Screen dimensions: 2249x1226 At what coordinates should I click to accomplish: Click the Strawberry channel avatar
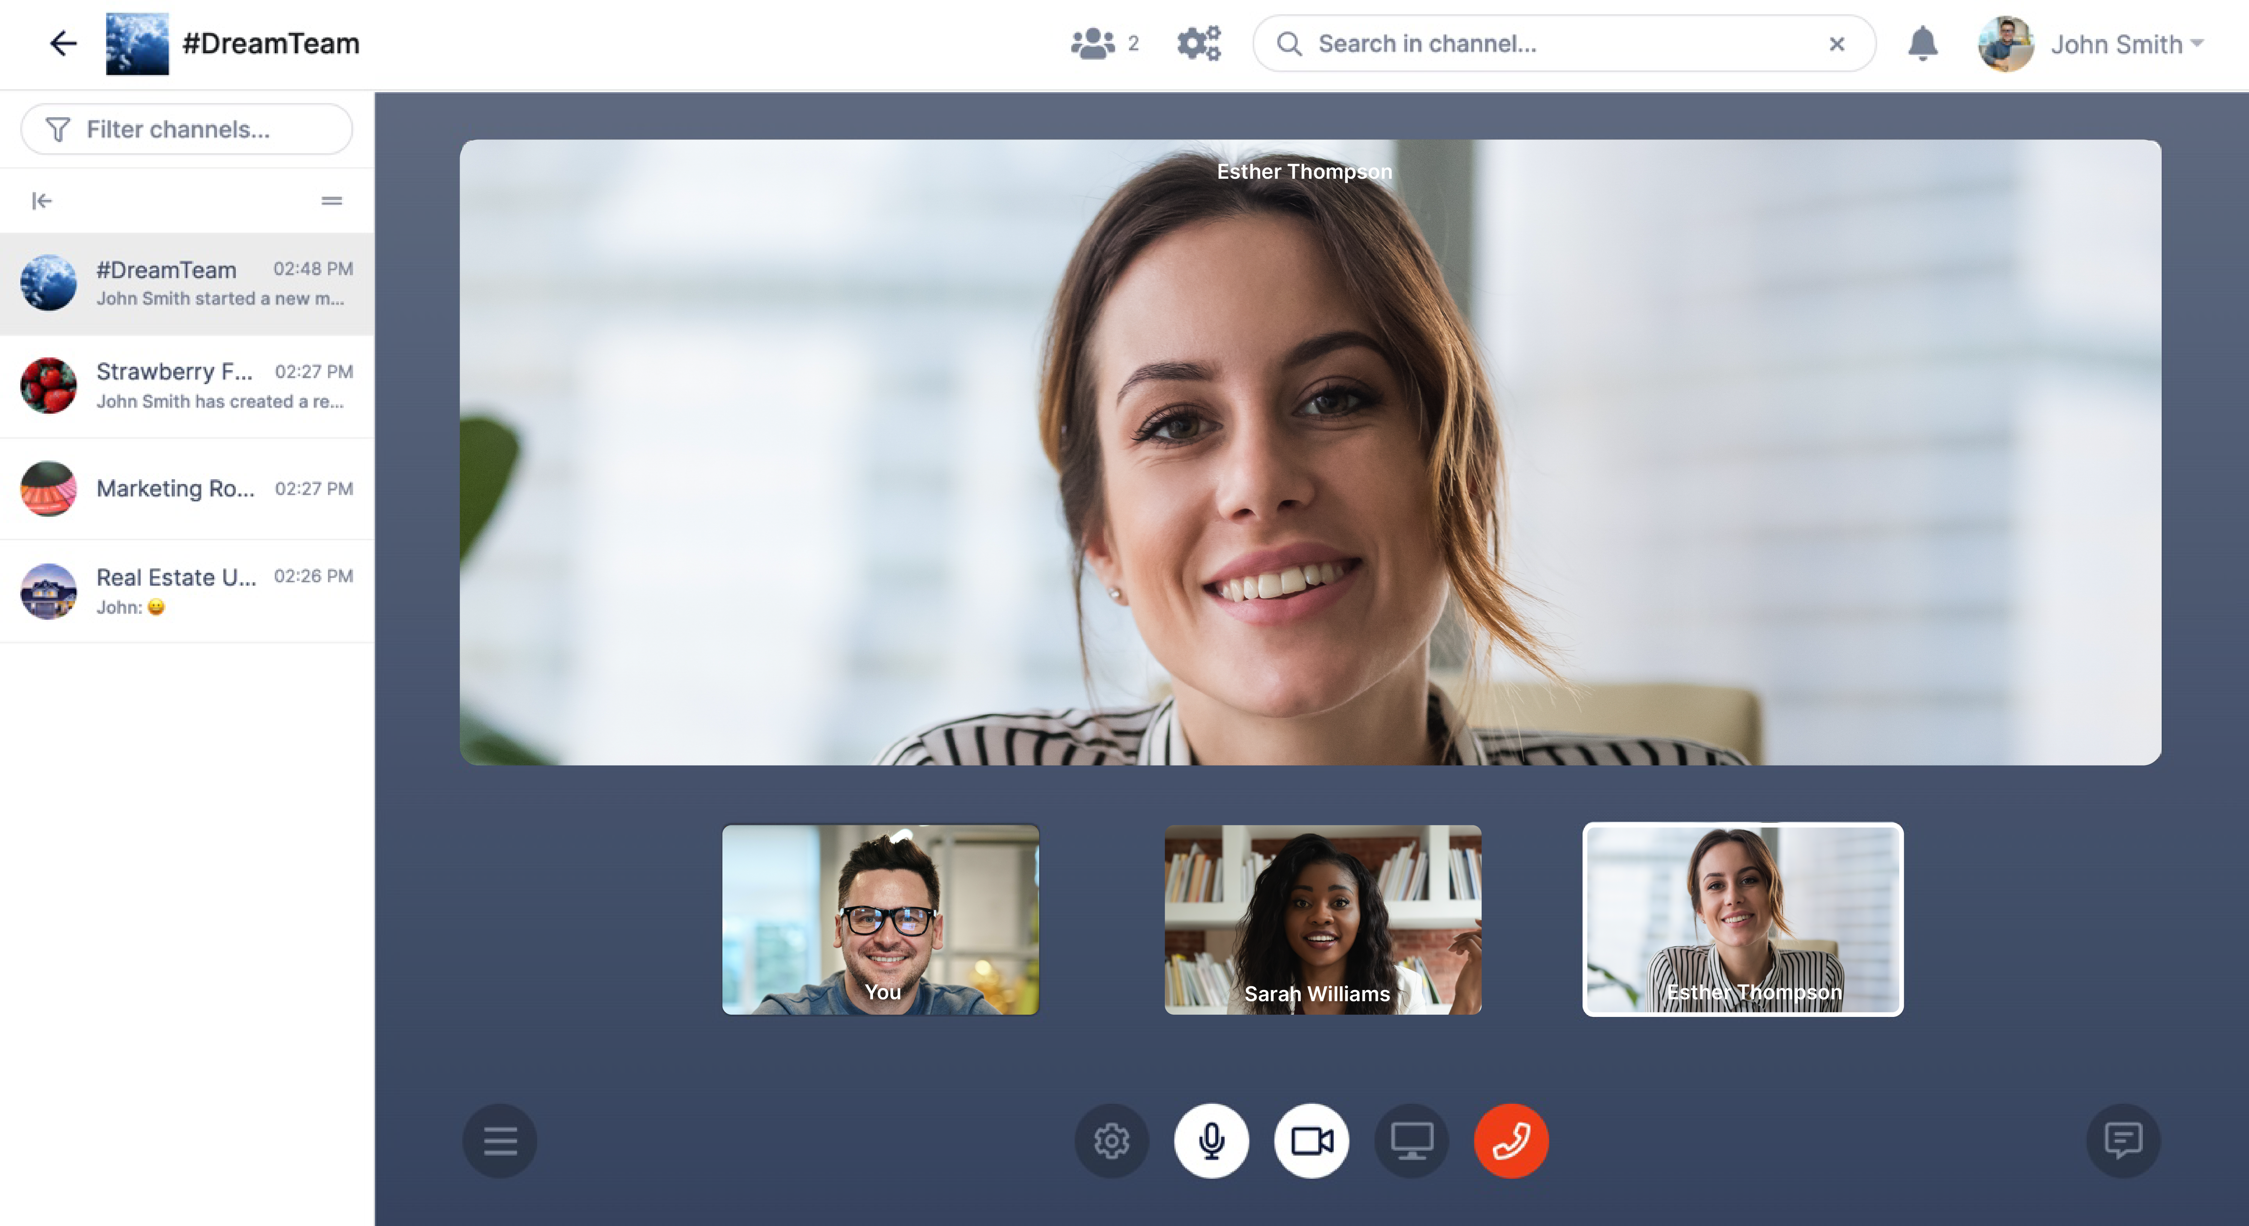(48, 385)
